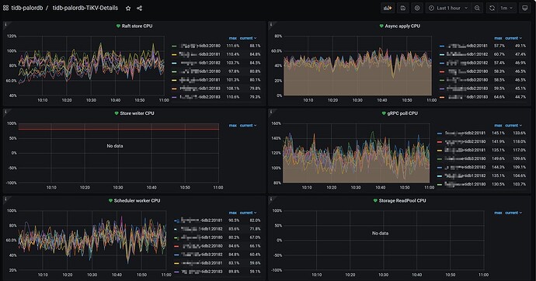Open the Last 1 hour time picker
Screen dimensions: 536x281
tap(448, 8)
